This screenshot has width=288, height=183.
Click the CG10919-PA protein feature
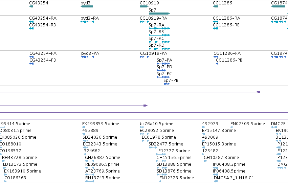click(154, 53)
